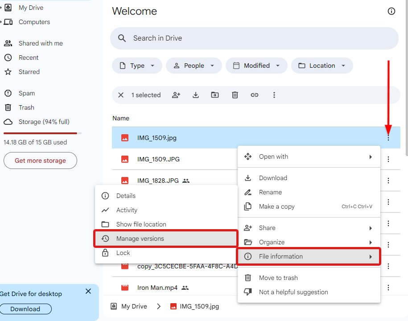
Task: Select the IMG_1509.jpg file row
Action: tap(256, 138)
